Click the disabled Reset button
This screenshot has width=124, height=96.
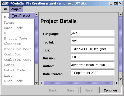[x=89, y=90]
